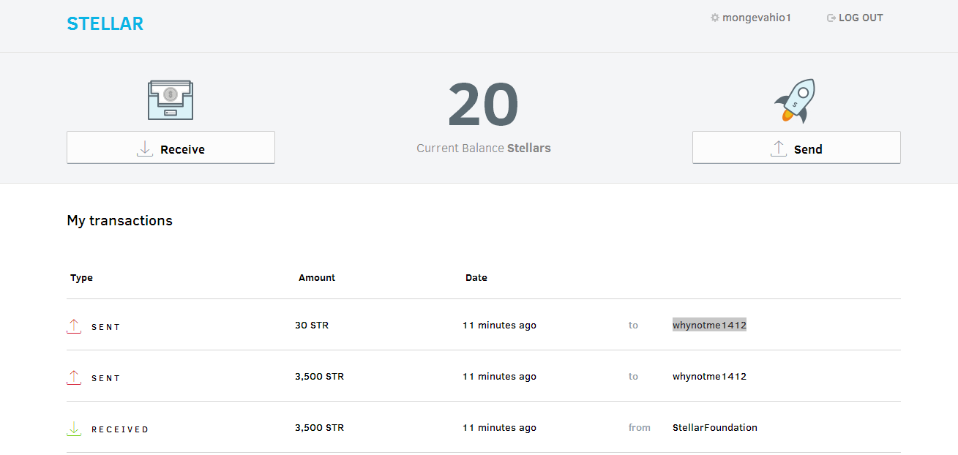Open the STELLAR home logo link
Image resolution: width=958 pixels, height=455 pixels.
pos(105,23)
